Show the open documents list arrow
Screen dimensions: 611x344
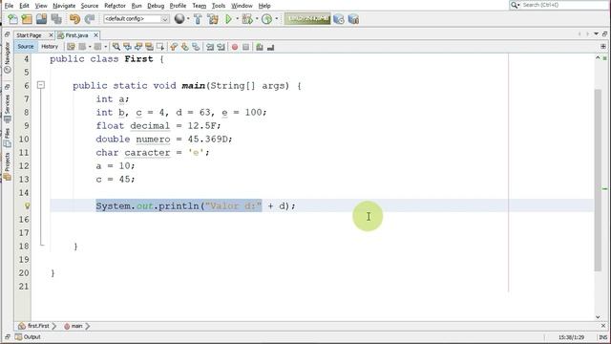[x=596, y=34]
